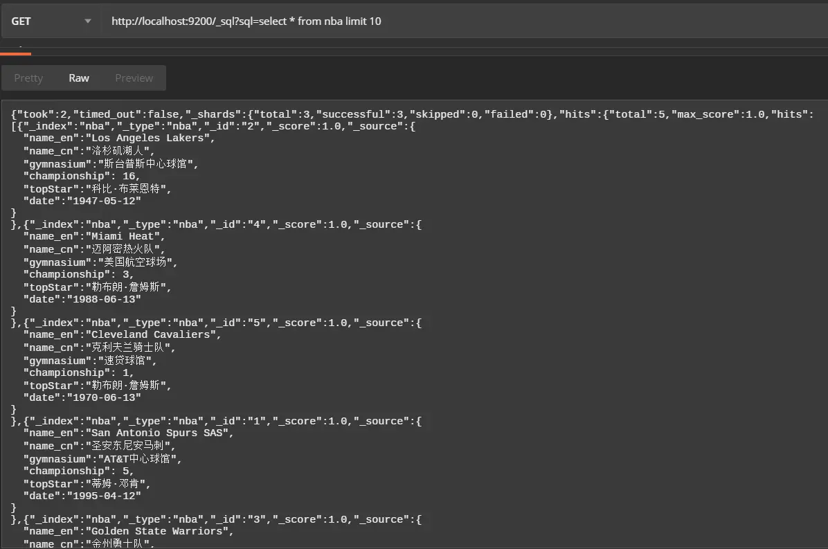
Task: Click the "San Antonio Spurs SAS" line
Action: tap(128, 433)
